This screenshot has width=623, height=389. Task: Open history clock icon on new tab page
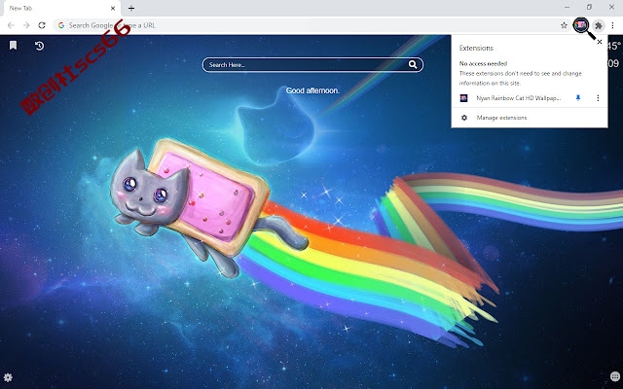(x=39, y=46)
